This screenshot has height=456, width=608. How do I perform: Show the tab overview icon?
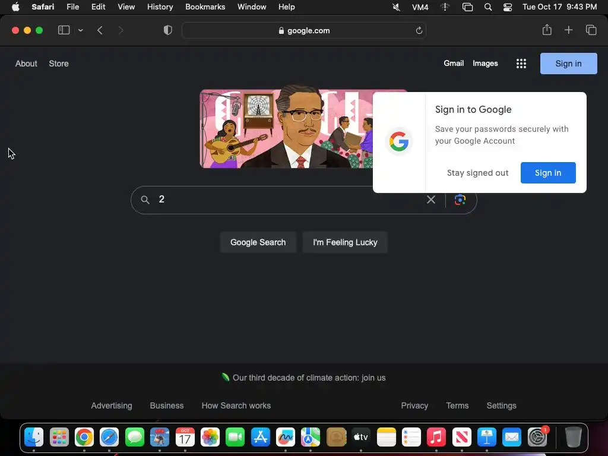591,30
